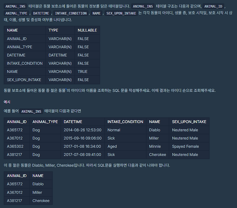The height and width of the screenshot is (208, 237).
Task: Click the Dog cell in the A365302 row
Action: click(36, 146)
